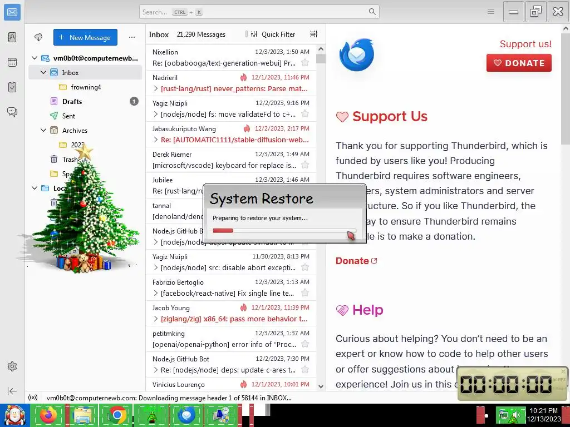
Task: Collapse the Local Folders tree
Action: coord(35,188)
